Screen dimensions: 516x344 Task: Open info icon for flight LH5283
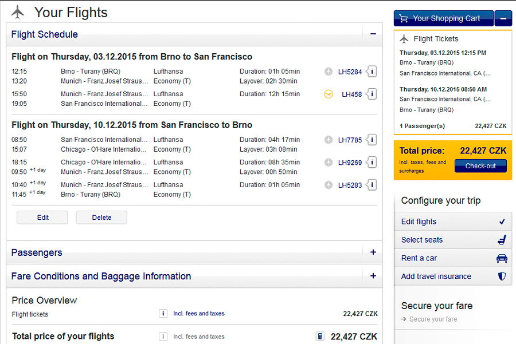click(x=372, y=185)
